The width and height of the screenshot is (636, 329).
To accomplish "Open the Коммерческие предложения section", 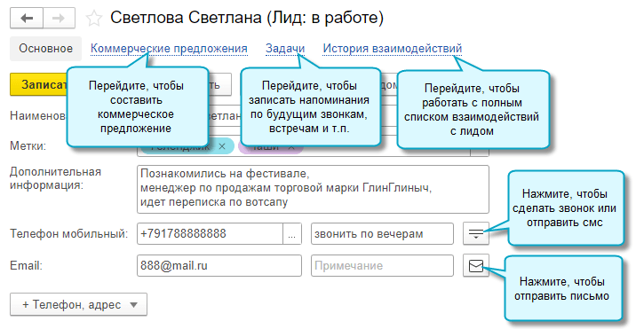I will point(169,49).
